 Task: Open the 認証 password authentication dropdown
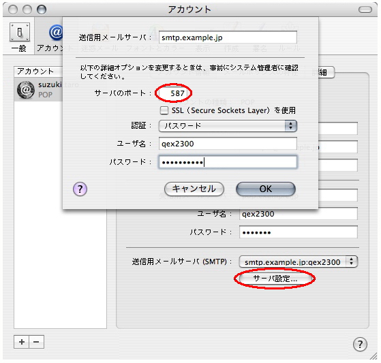pos(228,126)
